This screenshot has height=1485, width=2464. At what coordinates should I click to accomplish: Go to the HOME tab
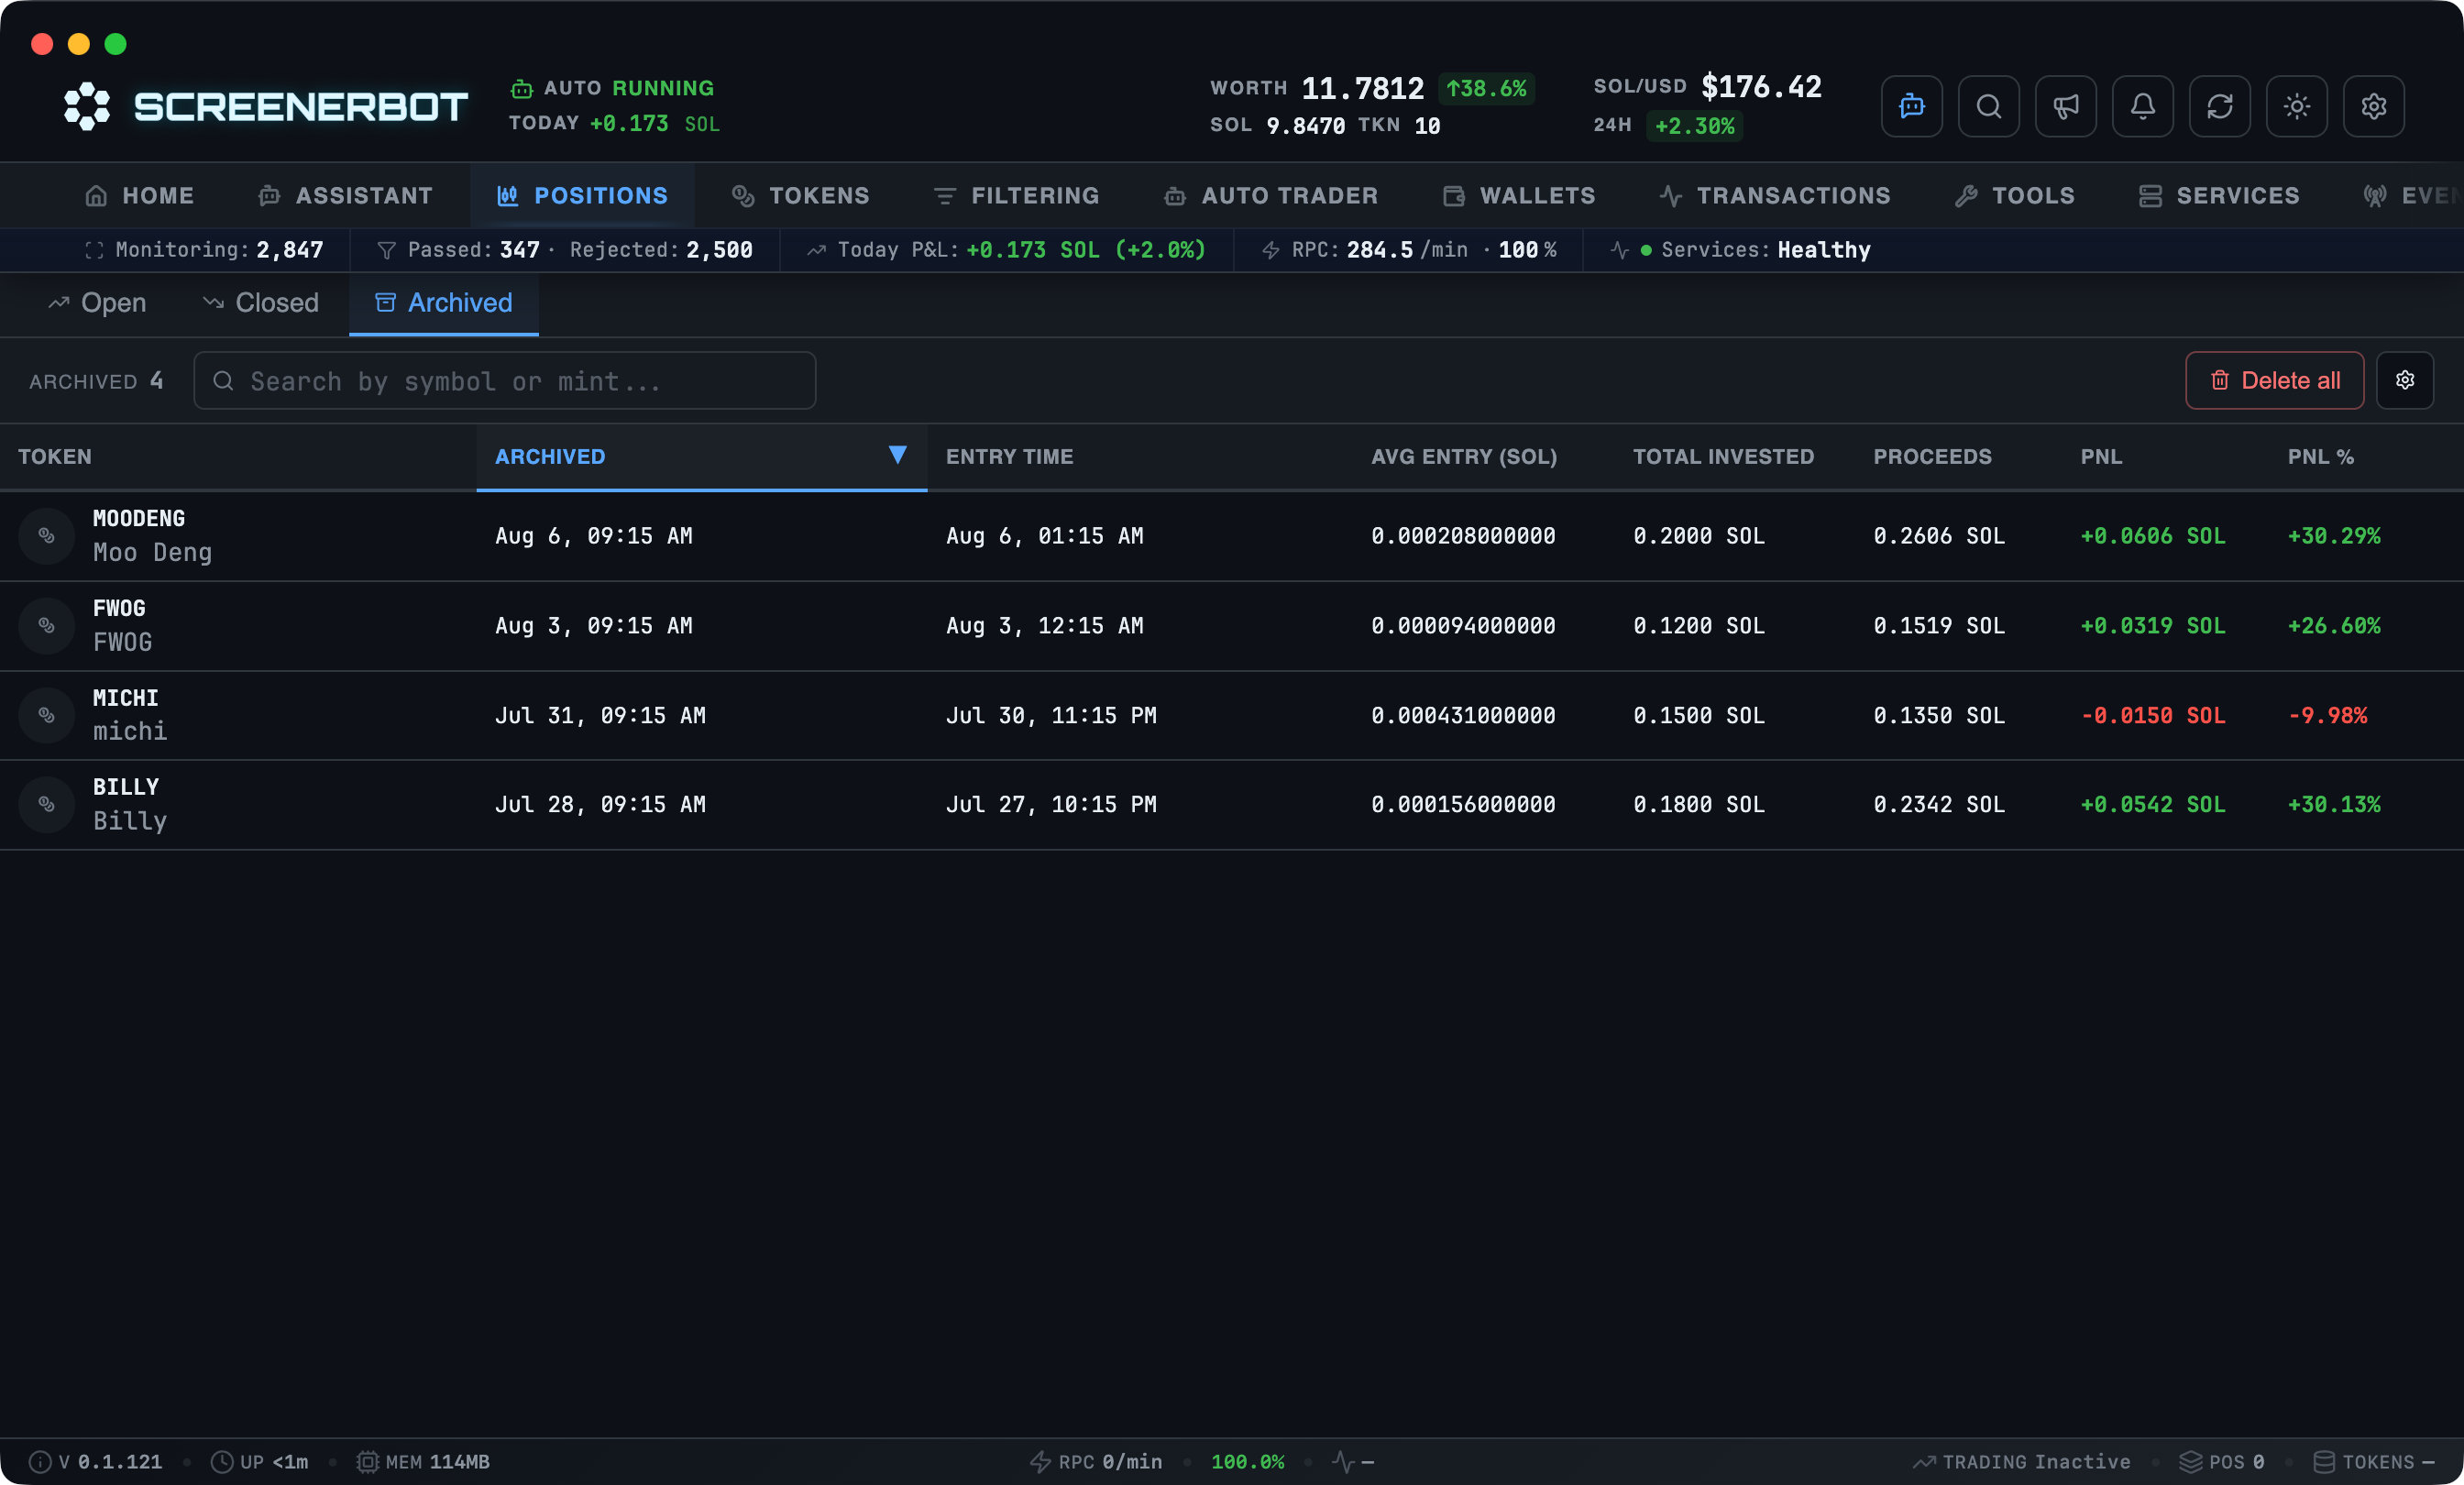139,196
